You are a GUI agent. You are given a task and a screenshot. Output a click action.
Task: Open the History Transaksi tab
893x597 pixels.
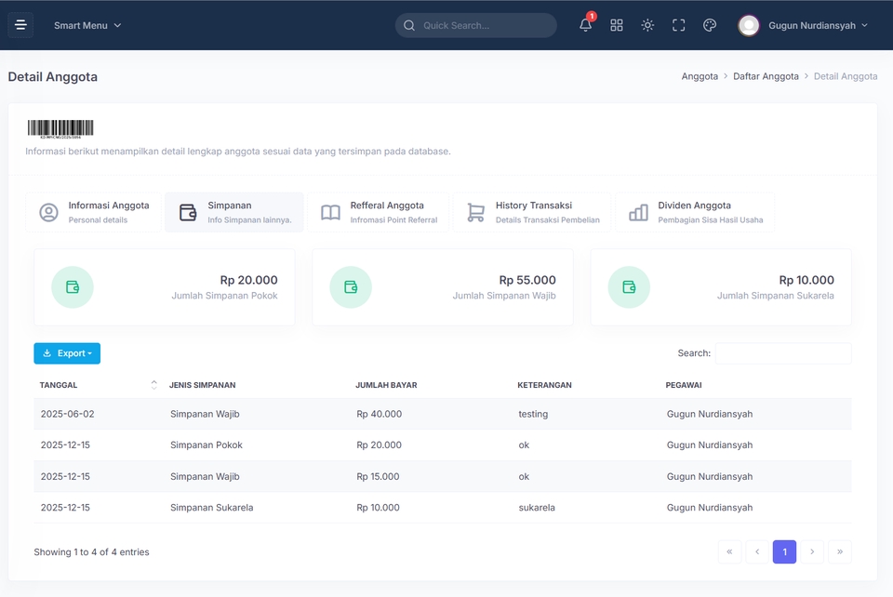[532, 212]
